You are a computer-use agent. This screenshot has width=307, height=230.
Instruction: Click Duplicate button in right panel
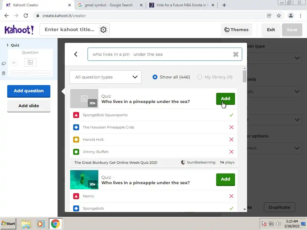[279, 207]
